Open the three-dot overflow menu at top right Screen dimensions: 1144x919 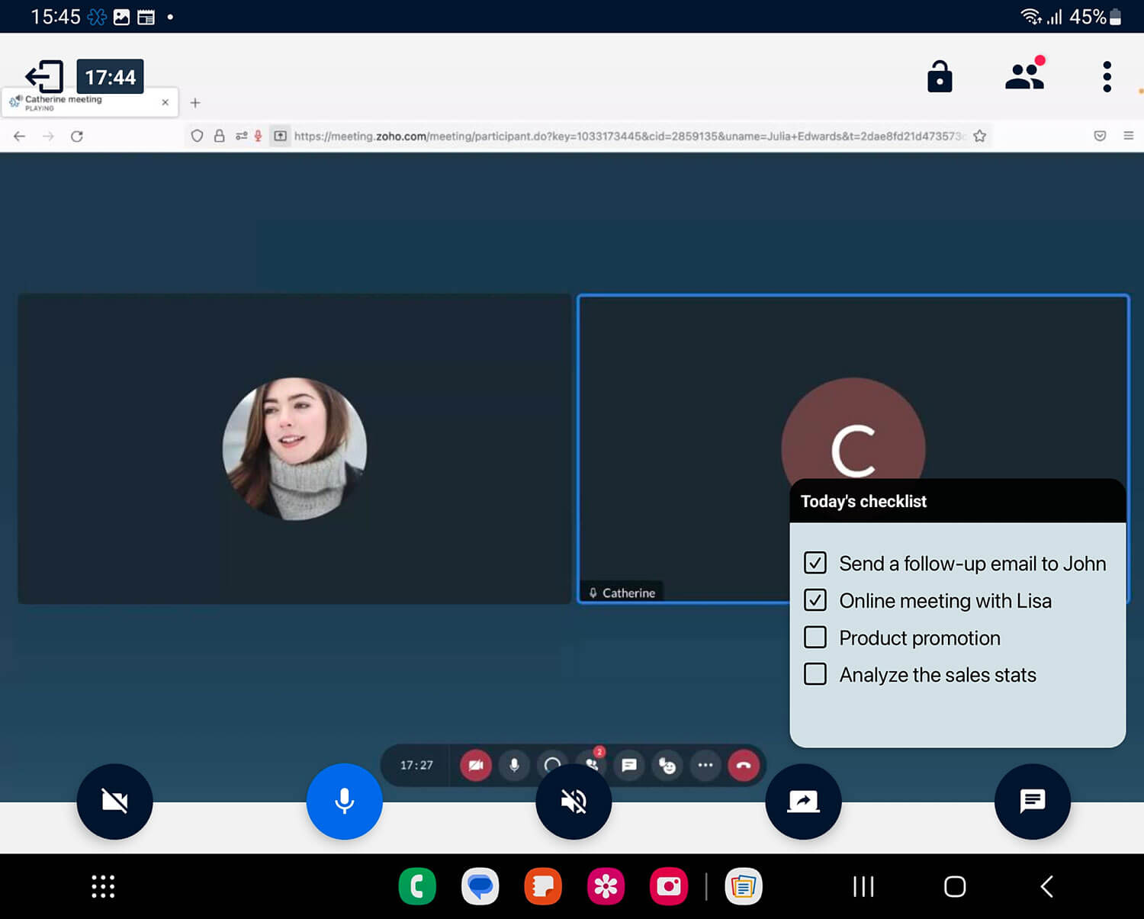click(x=1107, y=77)
